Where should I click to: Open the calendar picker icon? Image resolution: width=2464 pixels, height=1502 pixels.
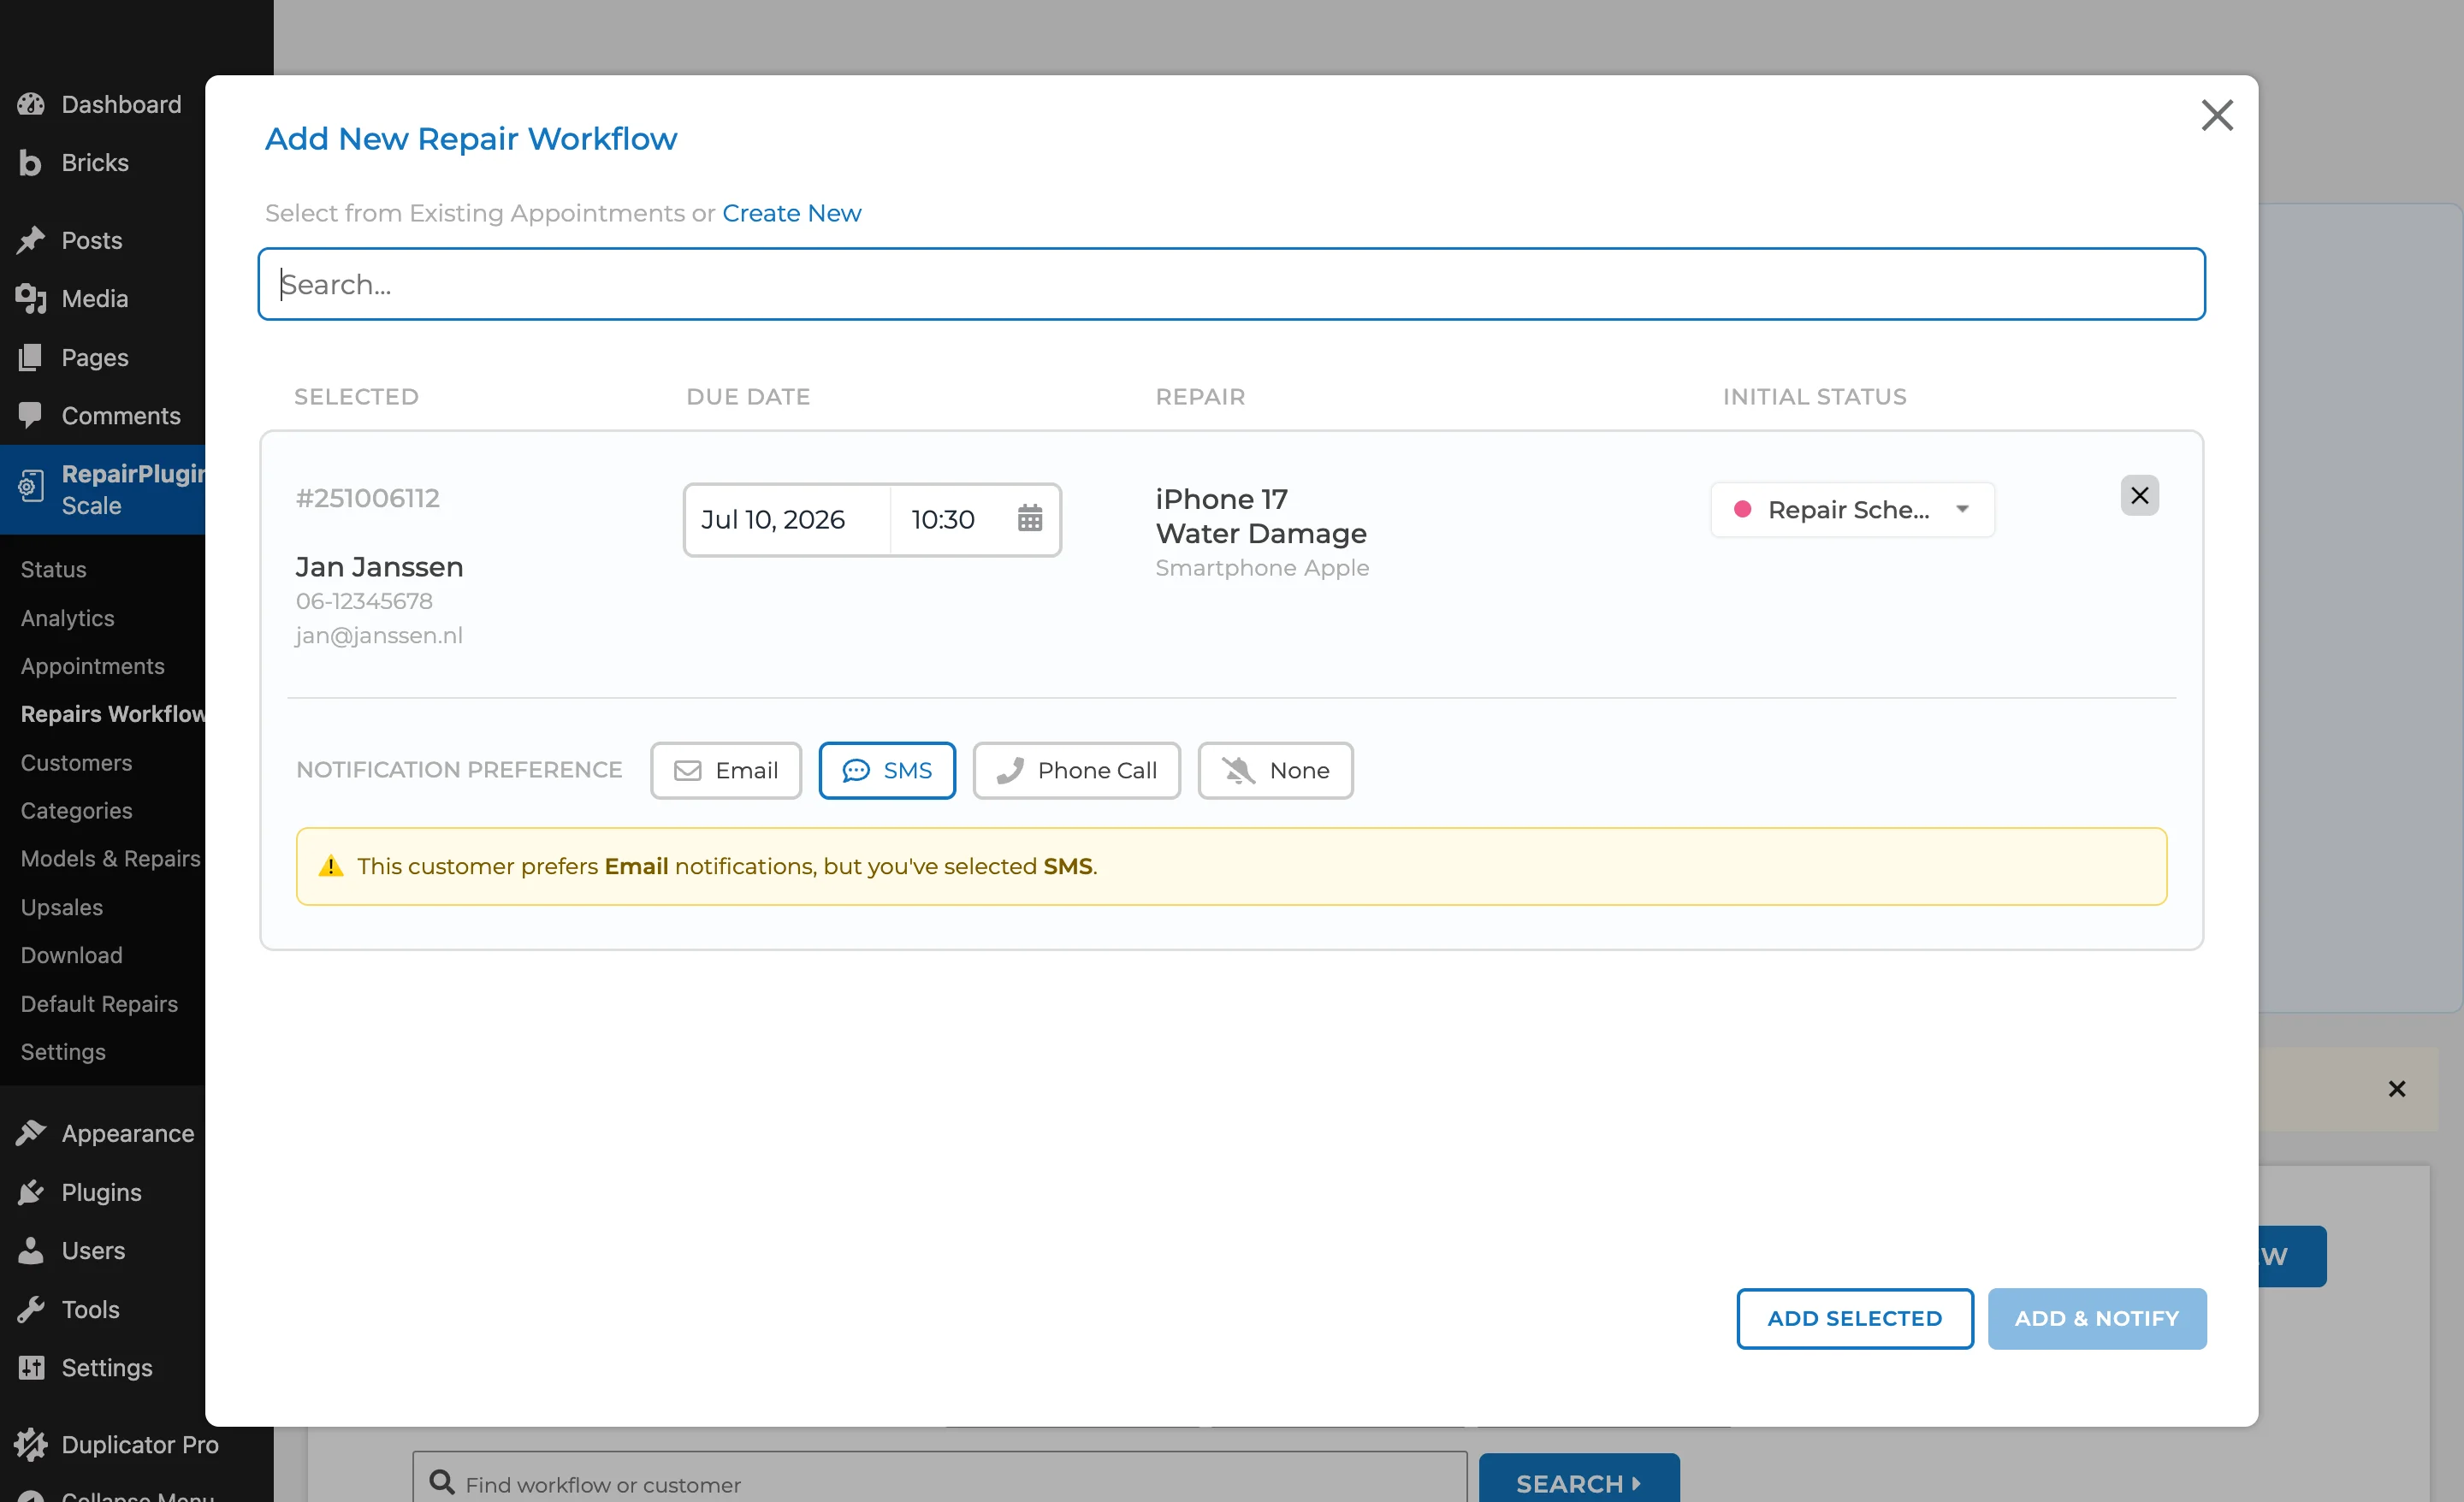pos(1029,518)
